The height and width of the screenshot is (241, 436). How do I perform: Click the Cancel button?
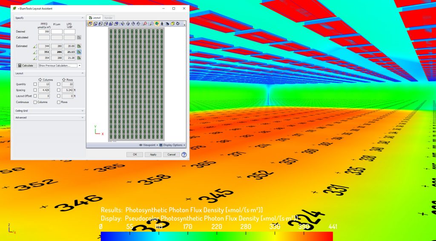tap(171, 155)
